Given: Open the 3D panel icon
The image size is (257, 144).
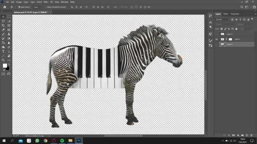Looking at the screenshot, I should pos(210,34).
